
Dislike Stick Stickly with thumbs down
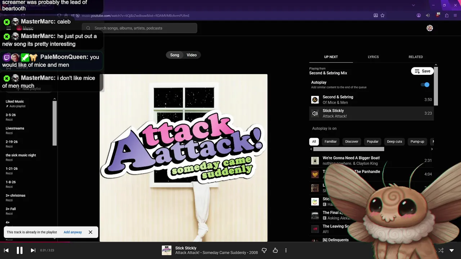click(x=264, y=250)
